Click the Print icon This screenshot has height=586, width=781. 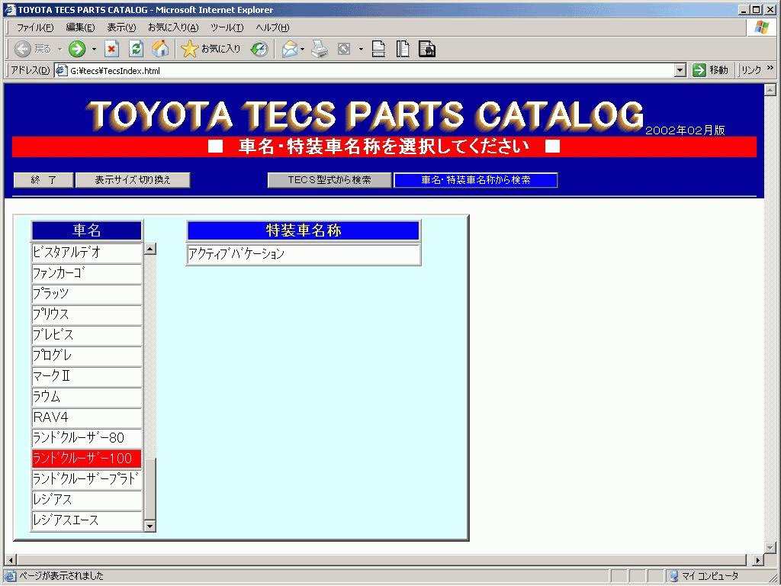320,49
